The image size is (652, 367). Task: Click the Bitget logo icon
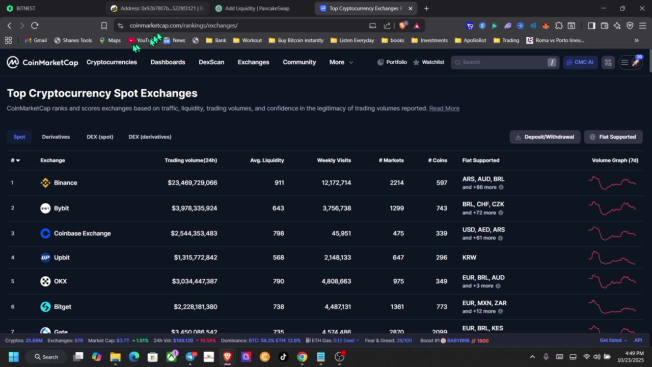pos(45,307)
